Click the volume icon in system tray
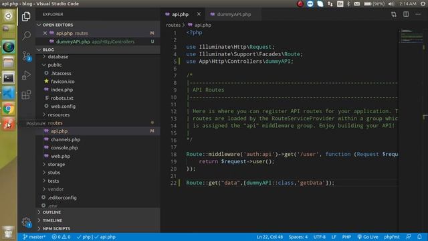The height and width of the screenshot is (241, 428). (391, 4)
